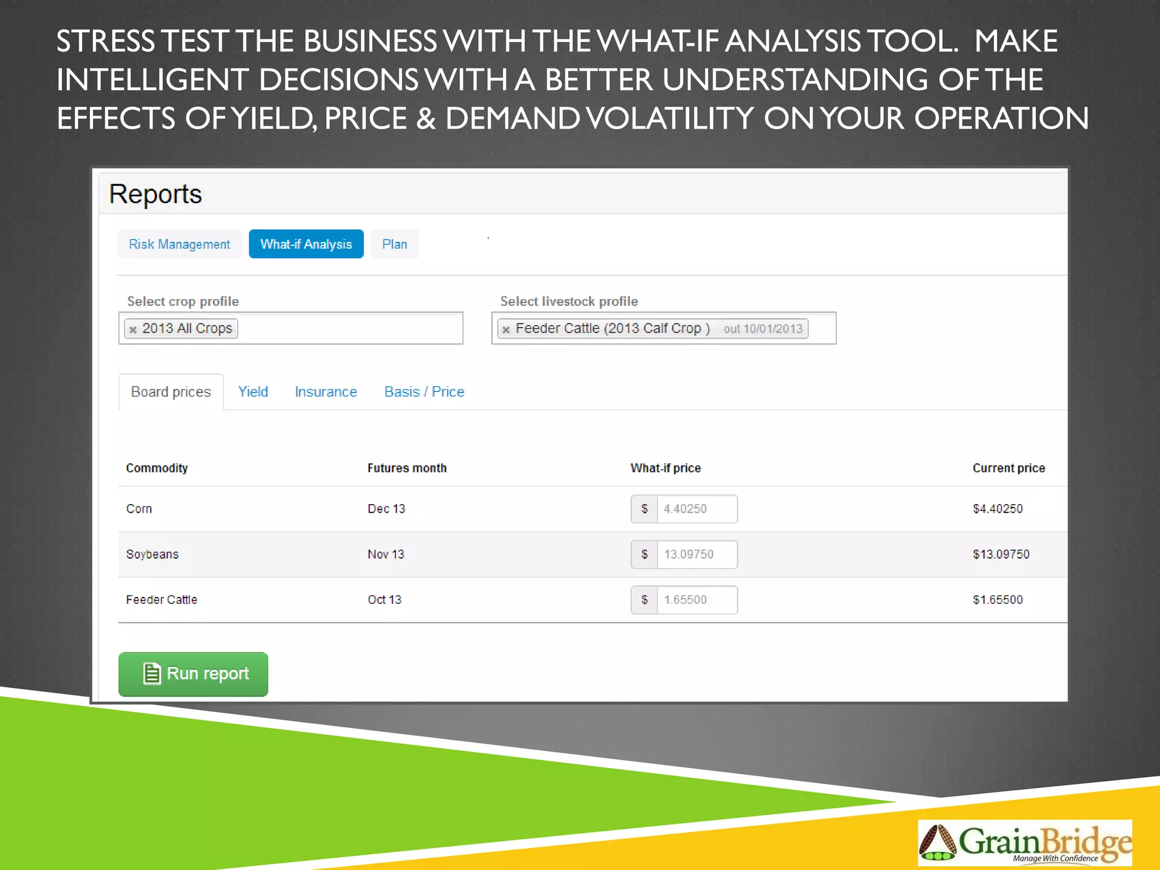
Task: Click the dollar sign beside Corn price
Action: point(645,509)
